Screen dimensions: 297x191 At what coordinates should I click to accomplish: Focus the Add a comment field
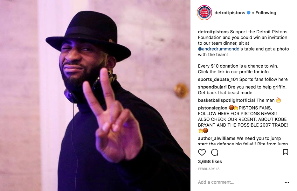(240, 182)
